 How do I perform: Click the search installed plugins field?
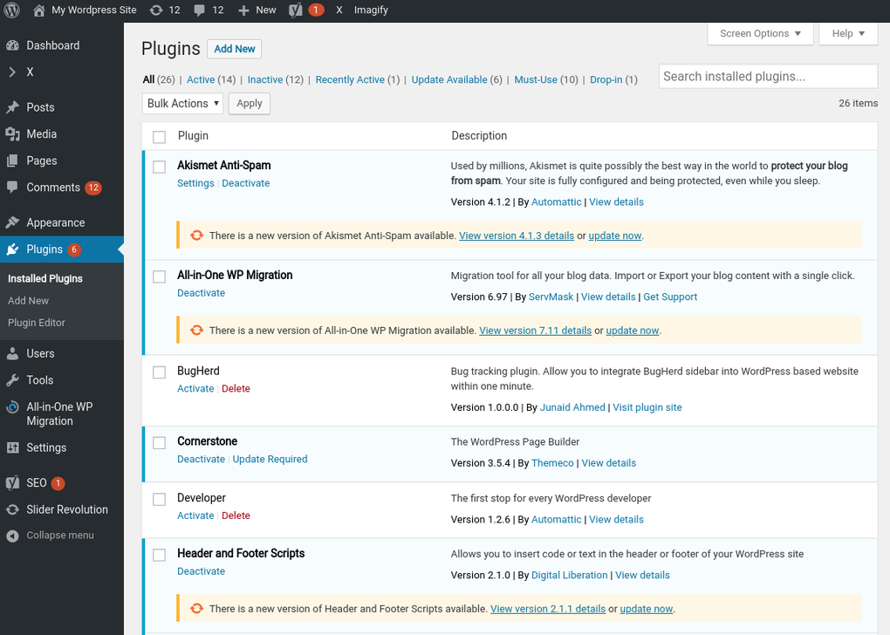pyautogui.click(x=767, y=76)
